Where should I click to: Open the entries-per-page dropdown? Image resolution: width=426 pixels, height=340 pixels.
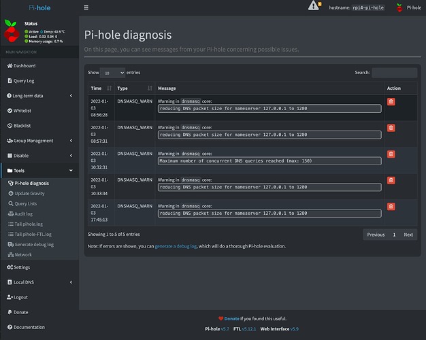[112, 73]
